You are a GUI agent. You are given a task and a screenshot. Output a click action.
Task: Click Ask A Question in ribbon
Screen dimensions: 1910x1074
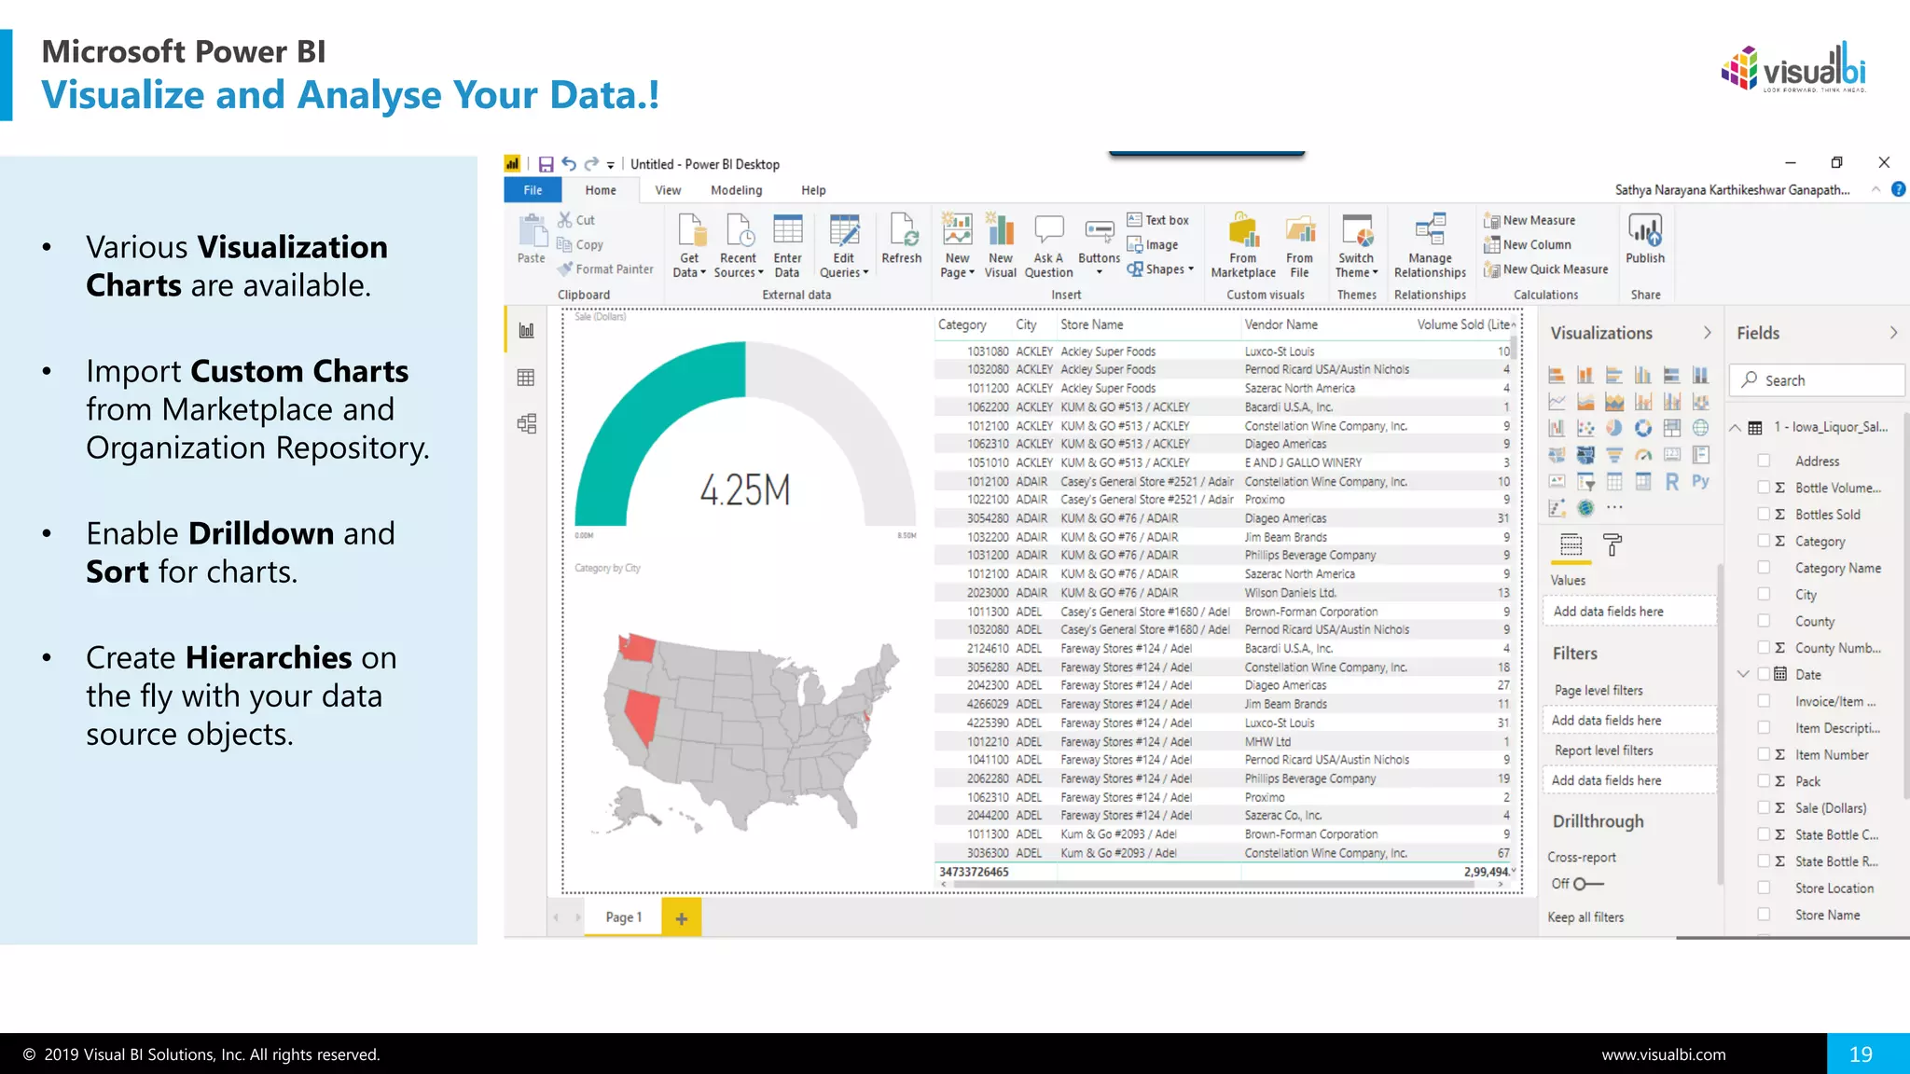click(1049, 245)
